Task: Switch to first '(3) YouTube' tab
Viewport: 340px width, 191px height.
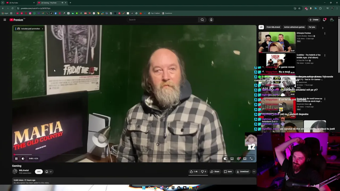Action: (x=20, y=3)
